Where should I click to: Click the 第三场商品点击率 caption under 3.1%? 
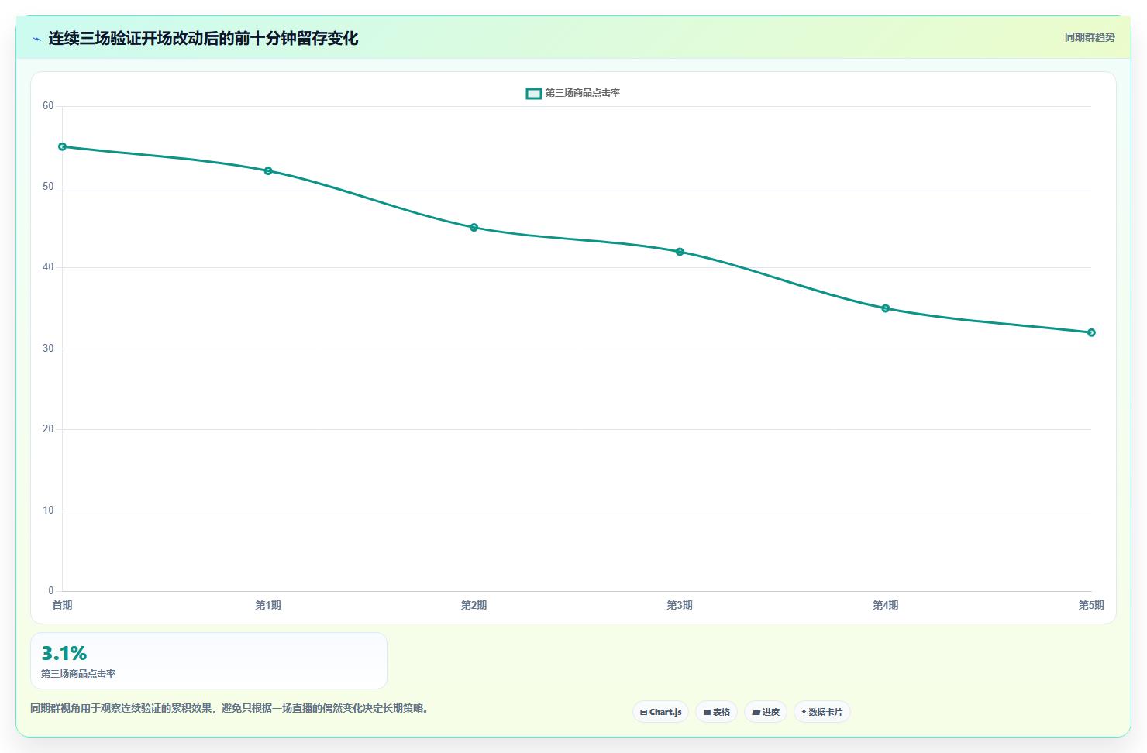(78, 674)
